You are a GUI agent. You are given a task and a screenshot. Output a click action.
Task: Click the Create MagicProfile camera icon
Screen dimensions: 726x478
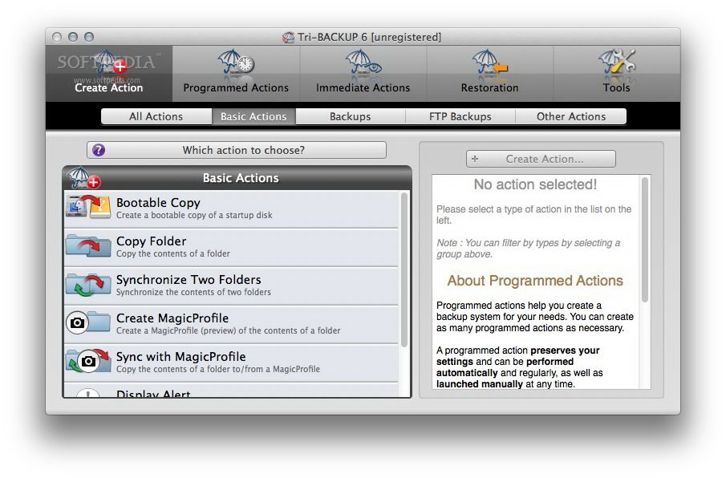coord(88,322)
